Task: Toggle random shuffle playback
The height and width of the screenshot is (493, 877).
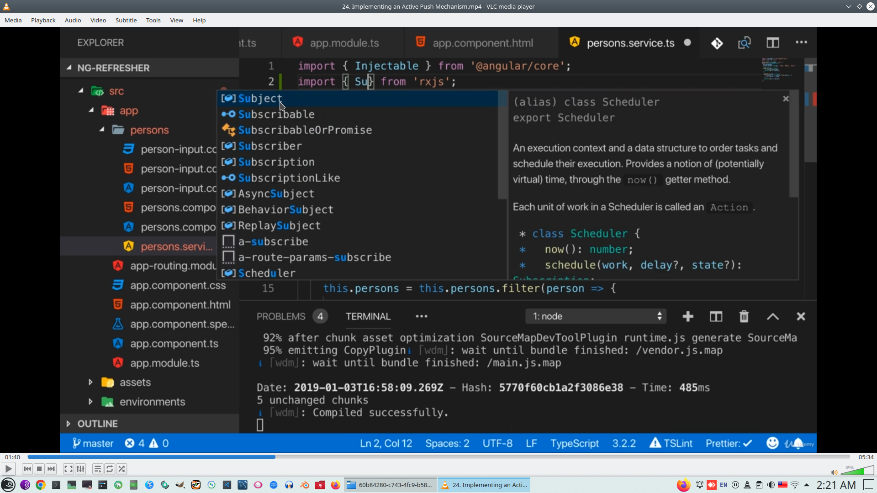Action: (122, 469)
